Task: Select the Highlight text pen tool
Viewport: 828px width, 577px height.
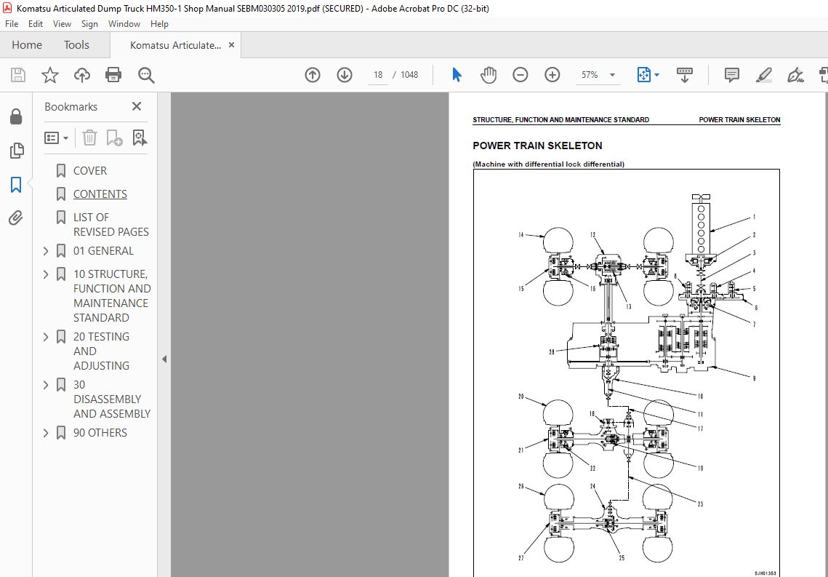Action: click(x=763, y=75)
